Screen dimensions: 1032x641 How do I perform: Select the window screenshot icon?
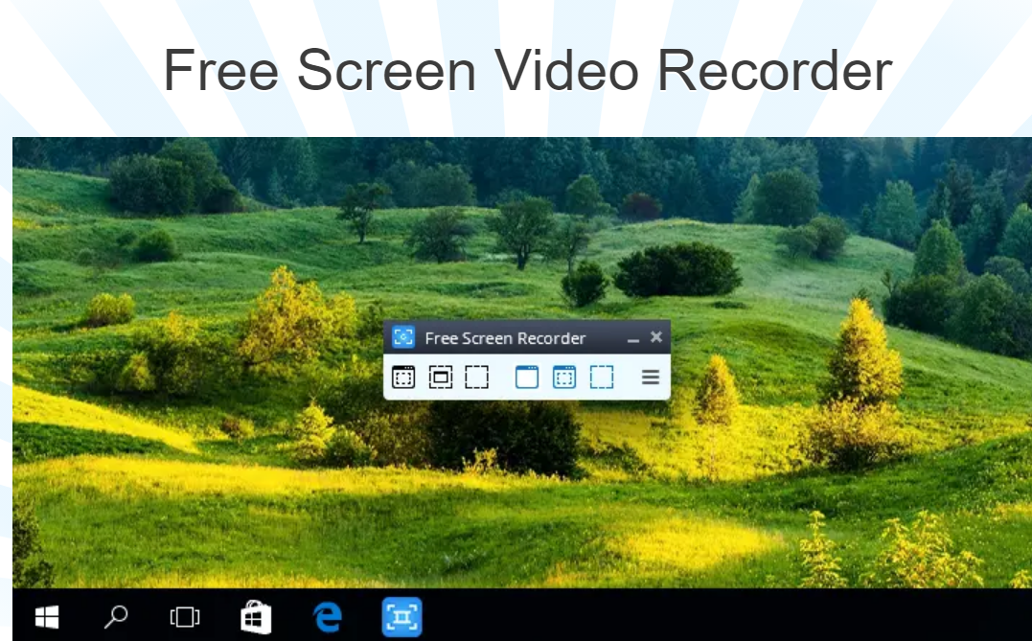pyautogui.click(x=441, y=378)
